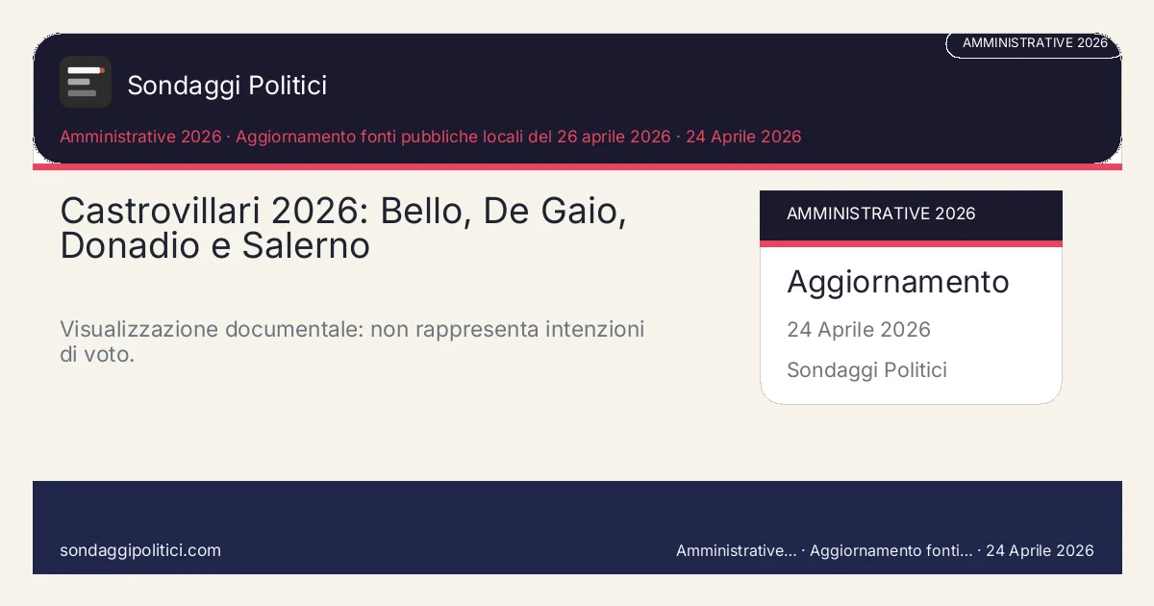This screenshot has height=606, width=1154.
Task: Open the Sondaggi Politici header title
Action: pyautogui.click(x=227, y=86)
